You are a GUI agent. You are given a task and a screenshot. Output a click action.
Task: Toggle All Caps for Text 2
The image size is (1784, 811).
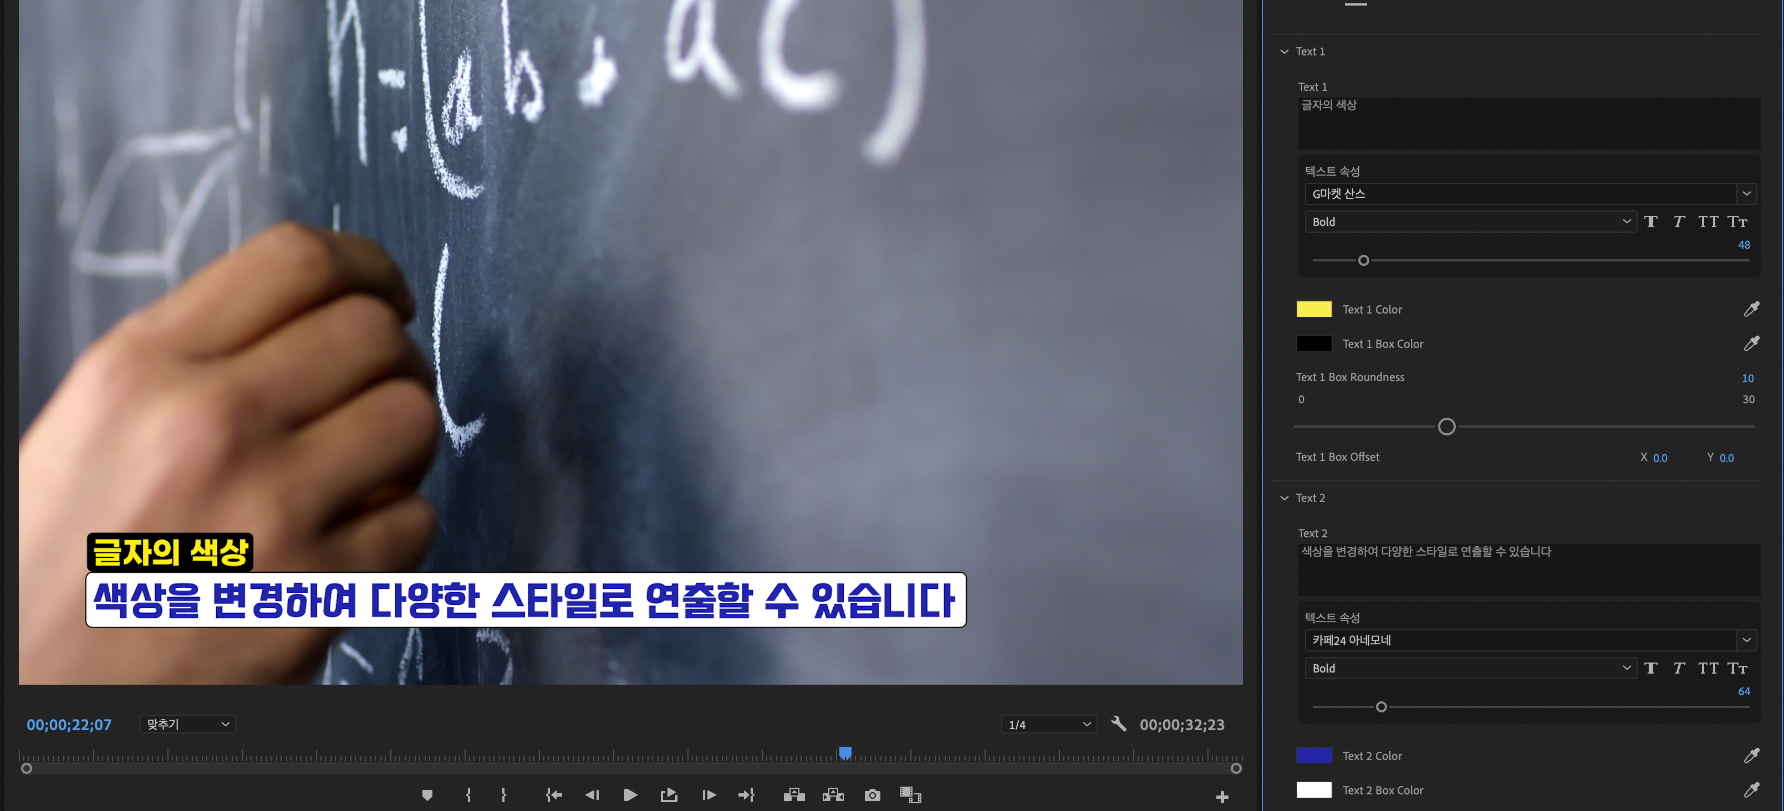pyautogui.click(x=1708, y=668)
